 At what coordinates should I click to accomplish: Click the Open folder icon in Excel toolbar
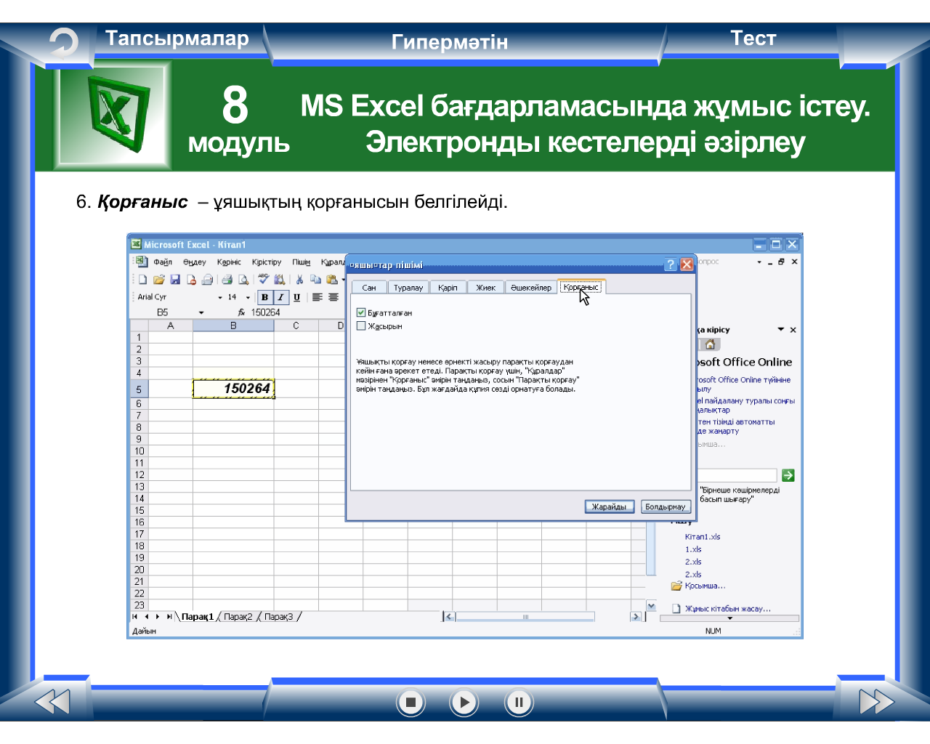159,280
